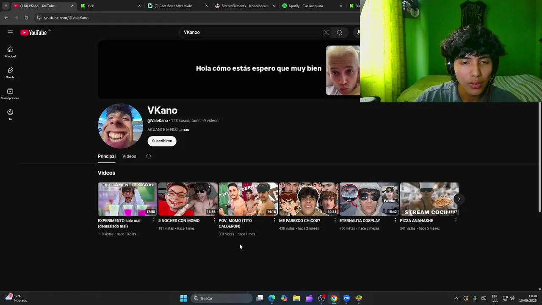The height and width of the screenshot is (305, 542).
Task: Open Microsoft Edge from the taskbar
Action: click(272, 298)
